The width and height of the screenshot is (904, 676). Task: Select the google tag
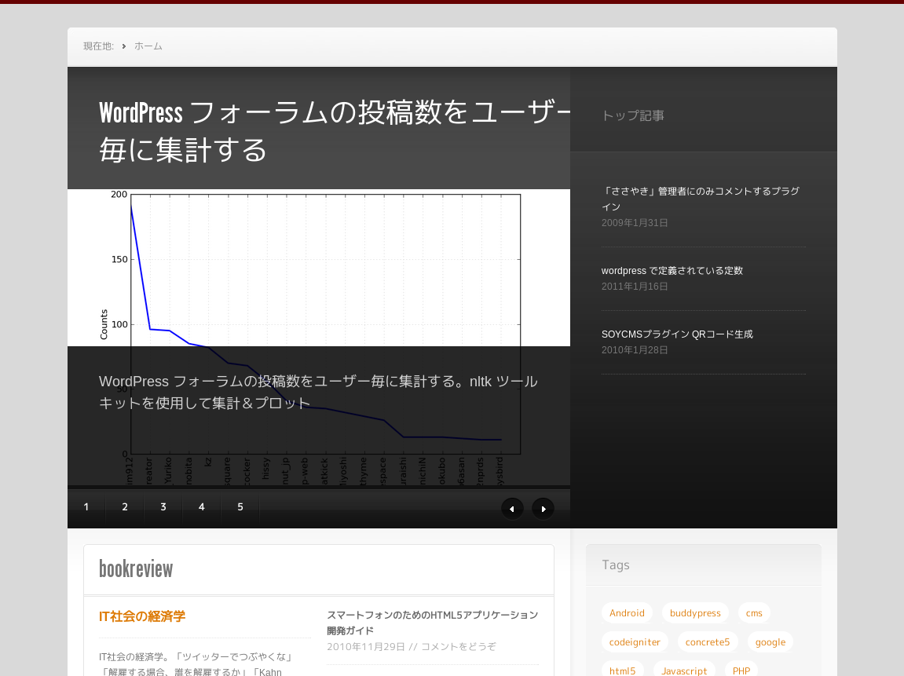click(x=770, y=642)
